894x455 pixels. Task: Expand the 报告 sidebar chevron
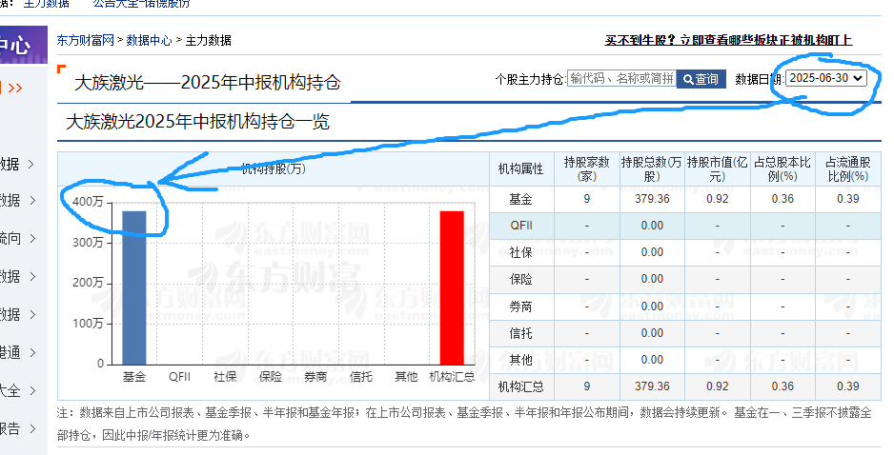31,428
